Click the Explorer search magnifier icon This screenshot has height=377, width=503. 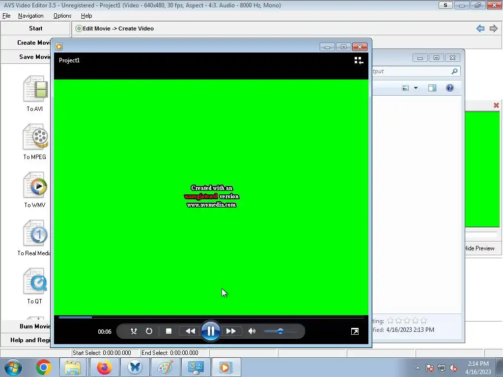pyautogui.click(x=454, y=71)
